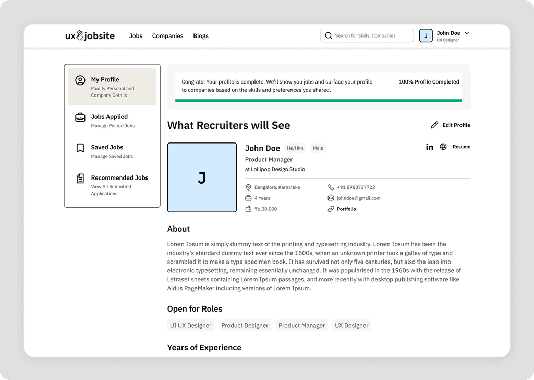Click the Years of Experience heading
The image size is (534, 380).
204,347
